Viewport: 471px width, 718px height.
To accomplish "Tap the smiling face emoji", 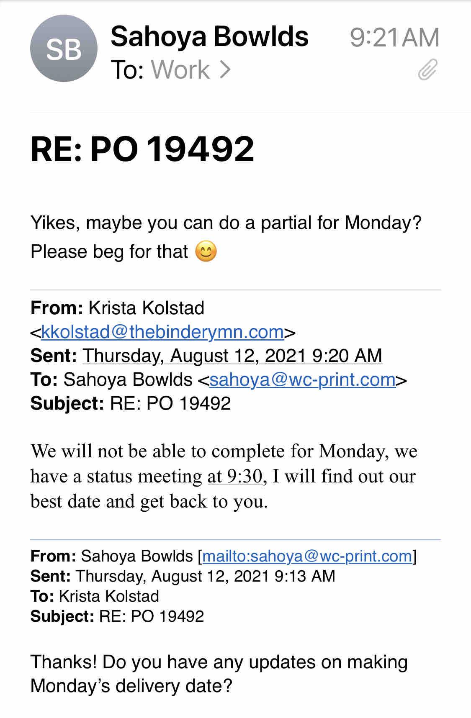I will pos(206,252).
